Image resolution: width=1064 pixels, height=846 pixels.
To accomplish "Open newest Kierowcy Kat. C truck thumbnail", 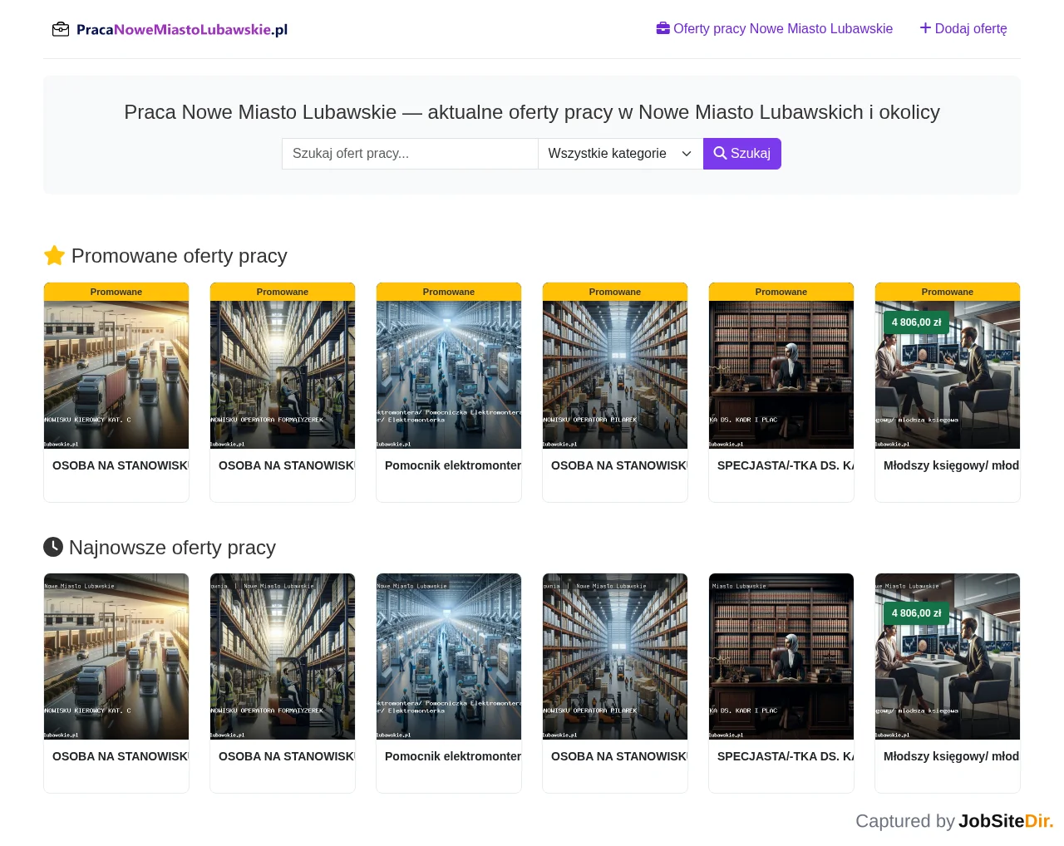I will pyautogui.click(x=116, y=657).
